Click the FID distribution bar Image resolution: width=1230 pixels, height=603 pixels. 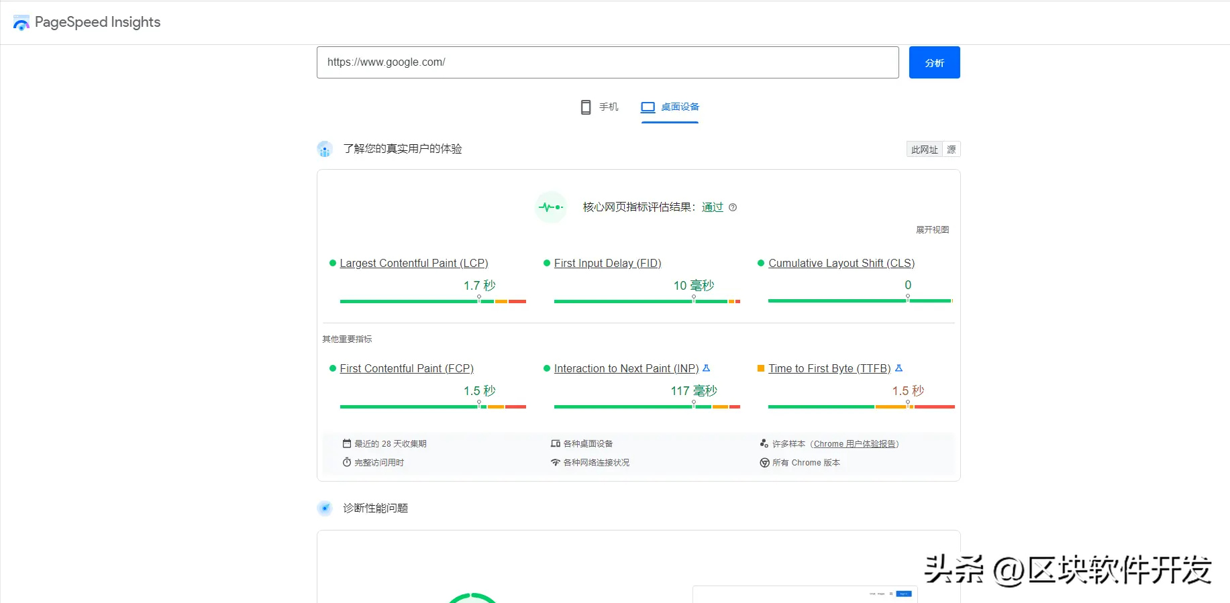pos(647,302)
